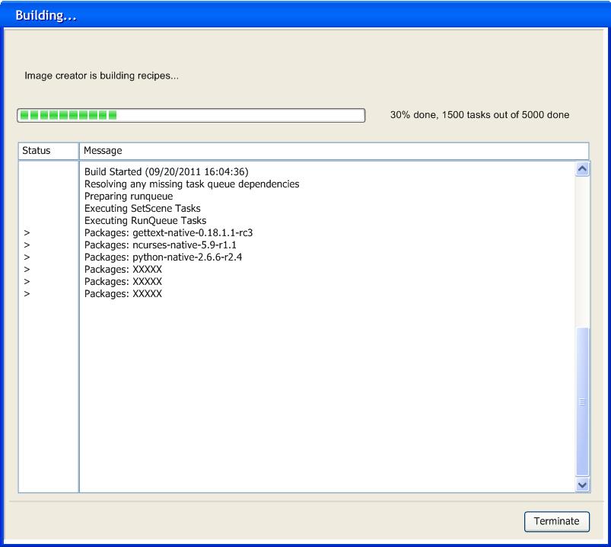
Task: Click the status arrow beside ncurses-native
Action: pos(27,245)
